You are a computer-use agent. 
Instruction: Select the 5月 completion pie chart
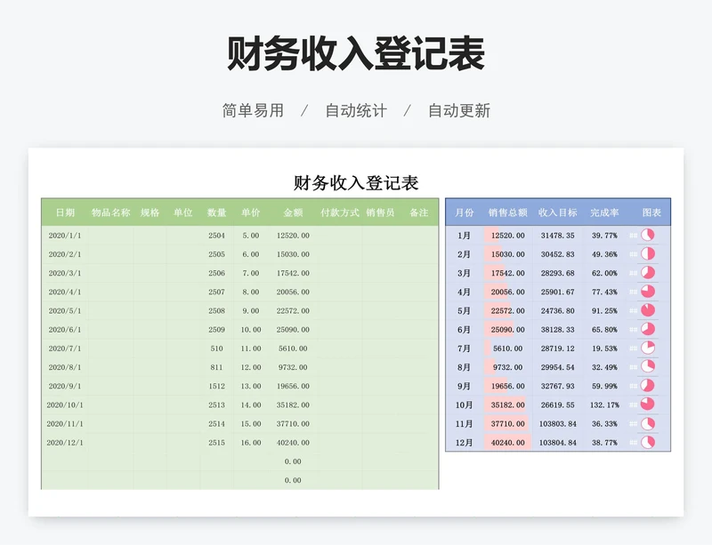[x=648, y=310]
